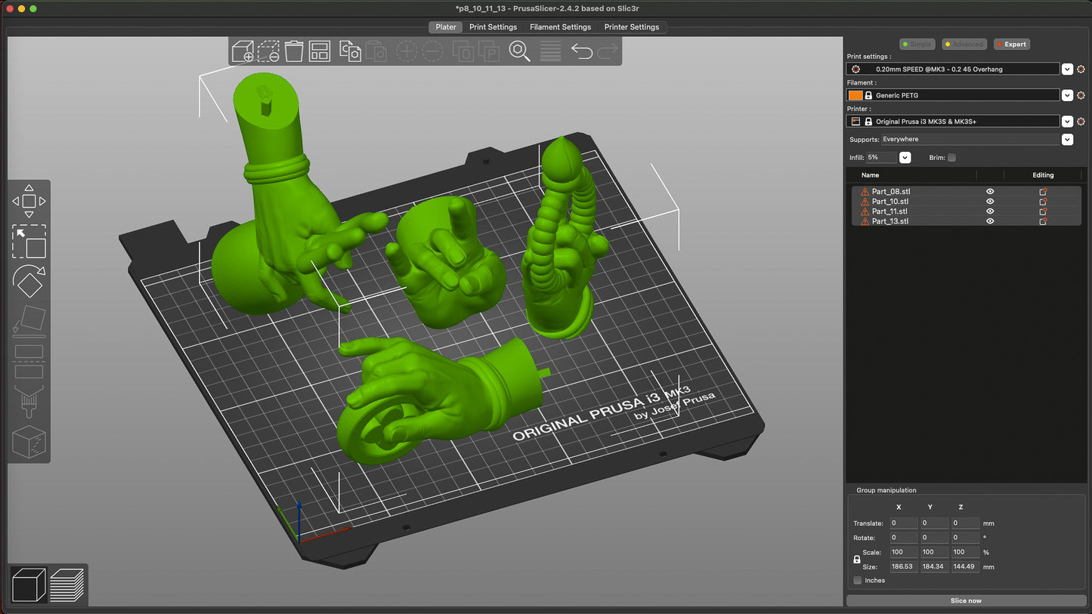Select the Scale tool in left toolbar

[x=29, y=242]
